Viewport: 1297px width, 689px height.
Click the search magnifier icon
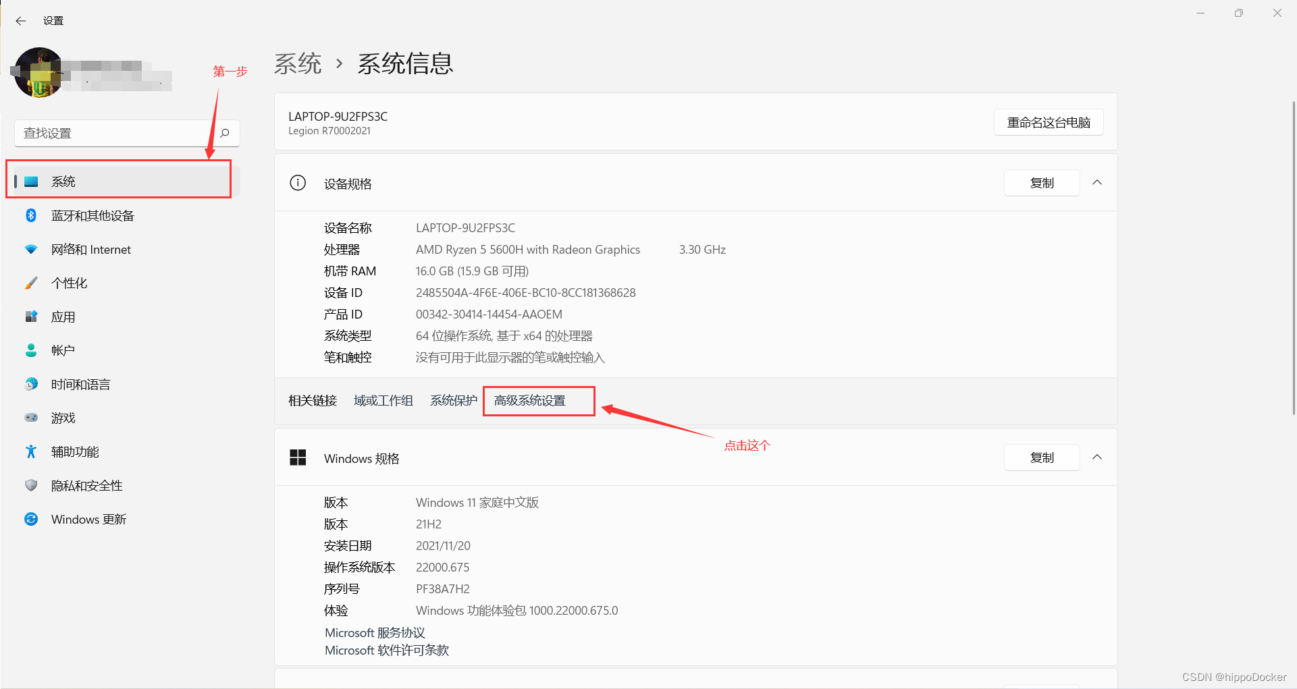click(x=225, y=133)
